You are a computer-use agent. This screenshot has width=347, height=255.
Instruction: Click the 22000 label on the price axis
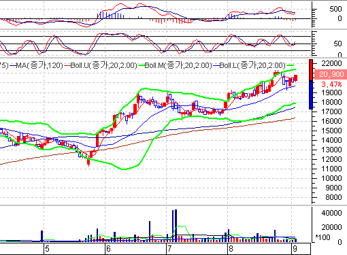point(331,63)
